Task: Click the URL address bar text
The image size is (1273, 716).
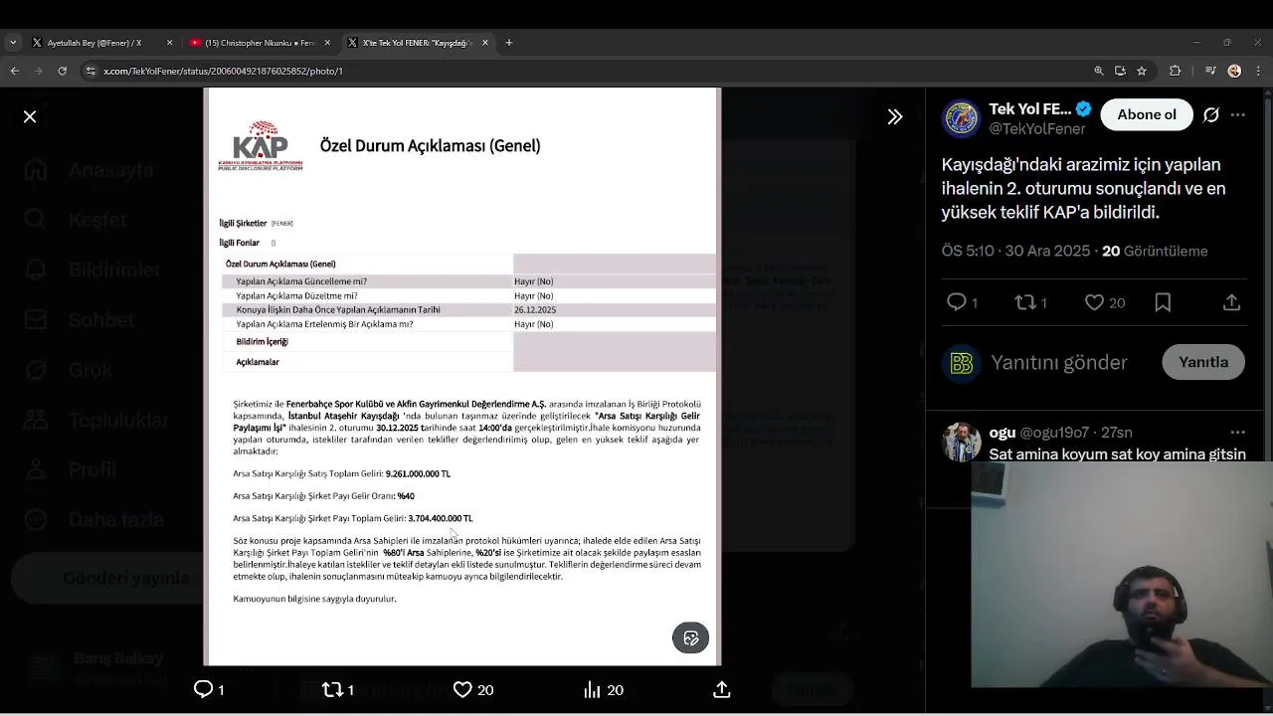Action: tap(223, 72)
